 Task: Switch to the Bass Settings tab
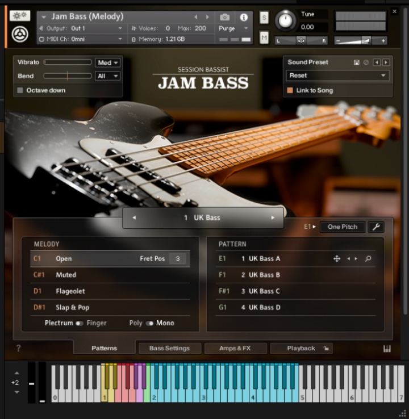click(x=169, y=348)
